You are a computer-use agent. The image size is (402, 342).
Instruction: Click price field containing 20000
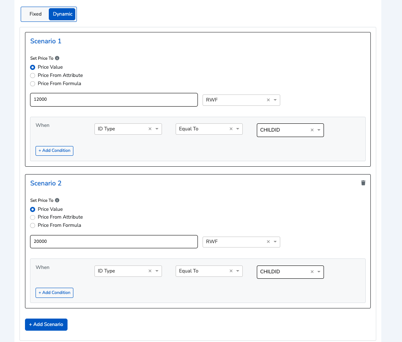pyautogui.click(x=114, y=242)
